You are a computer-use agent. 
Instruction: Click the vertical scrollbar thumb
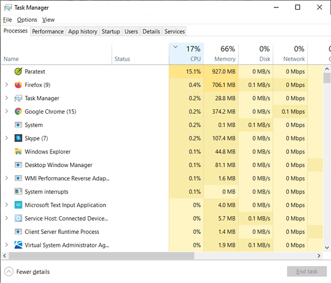point(327,78)
